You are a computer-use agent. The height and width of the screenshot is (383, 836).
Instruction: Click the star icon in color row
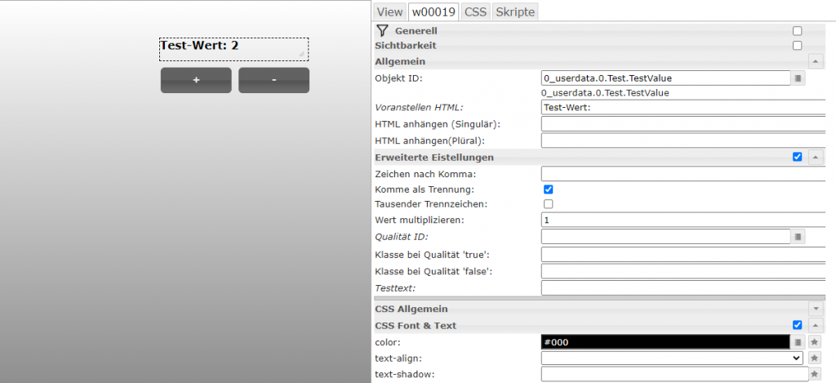click(814, 342)
